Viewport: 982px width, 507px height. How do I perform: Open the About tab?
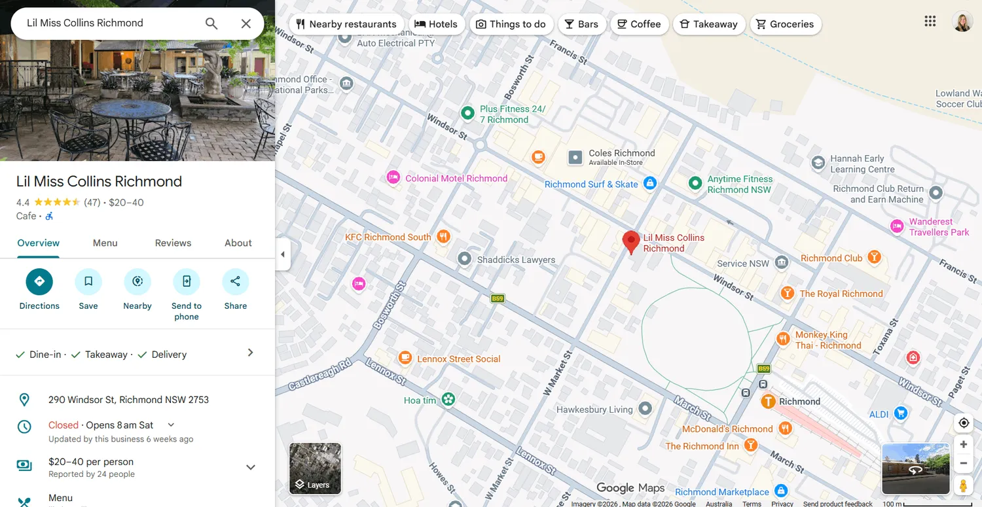pos(238,243)
